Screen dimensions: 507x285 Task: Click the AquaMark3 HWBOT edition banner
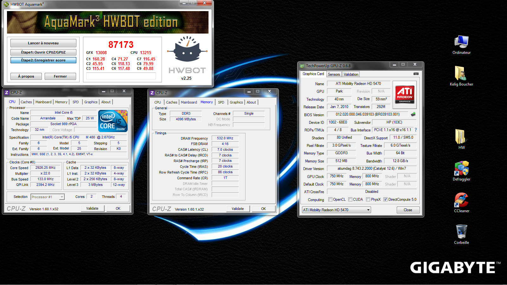click(108, 22)
